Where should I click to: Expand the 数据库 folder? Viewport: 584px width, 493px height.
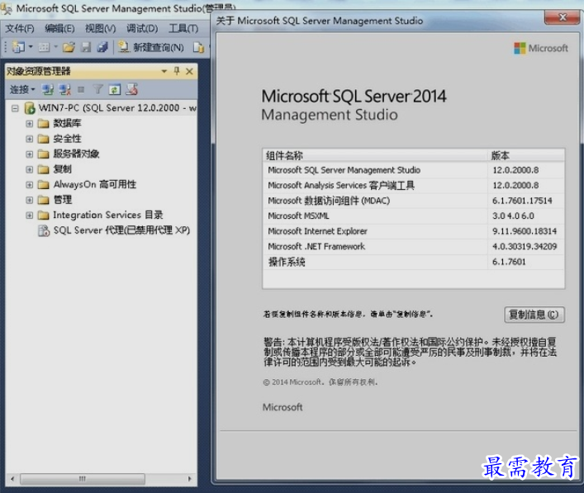click(x=30, y=124)
